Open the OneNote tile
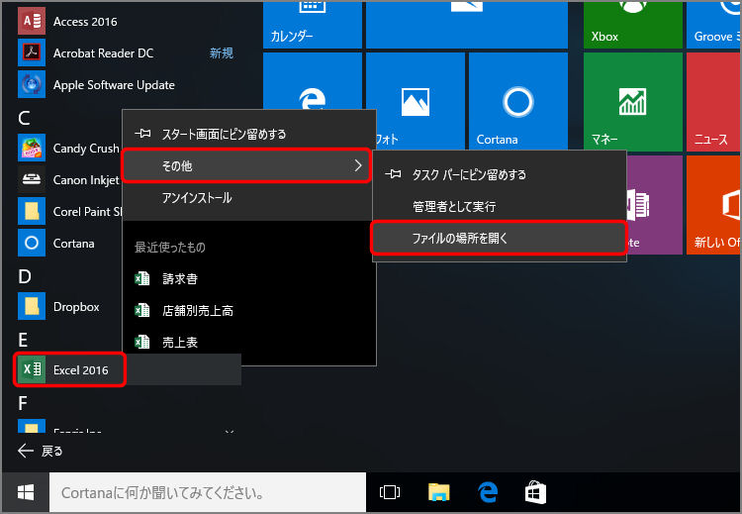 click(x=655, y=205)
